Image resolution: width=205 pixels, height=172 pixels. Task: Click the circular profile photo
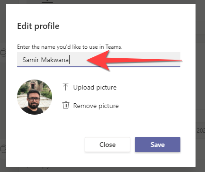(x=35, y=97)
